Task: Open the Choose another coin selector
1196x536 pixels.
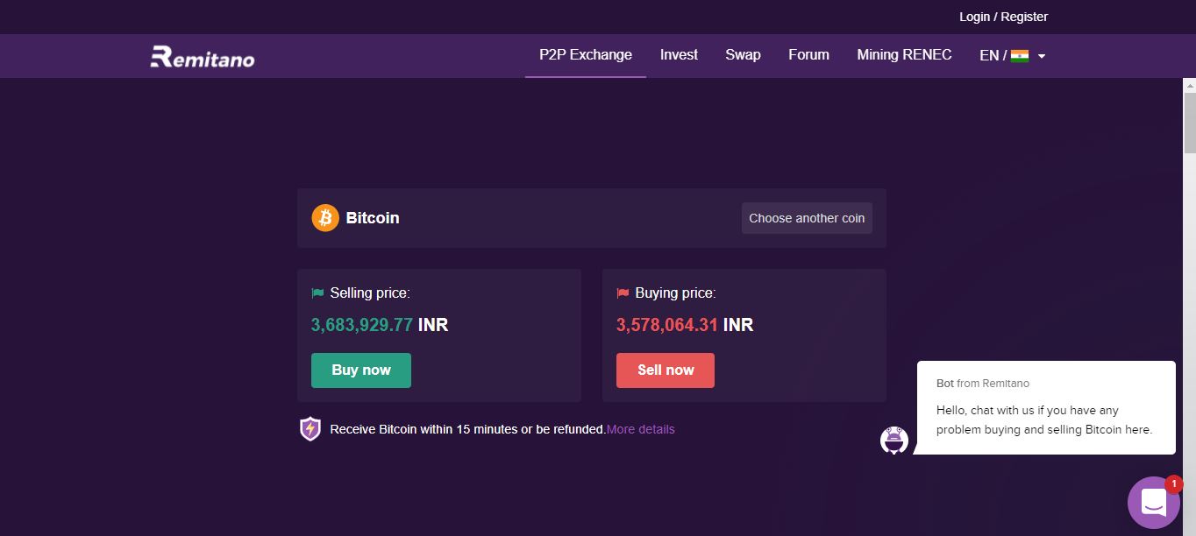Action: point(807,218)
